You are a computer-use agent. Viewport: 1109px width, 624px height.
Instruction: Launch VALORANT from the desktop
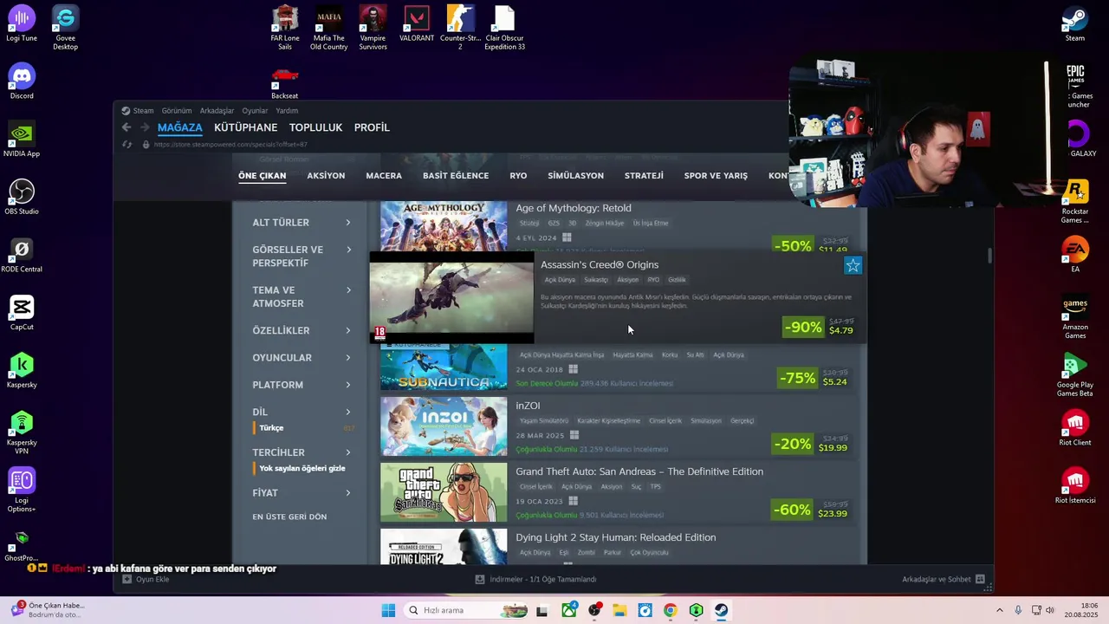[417, 23]
